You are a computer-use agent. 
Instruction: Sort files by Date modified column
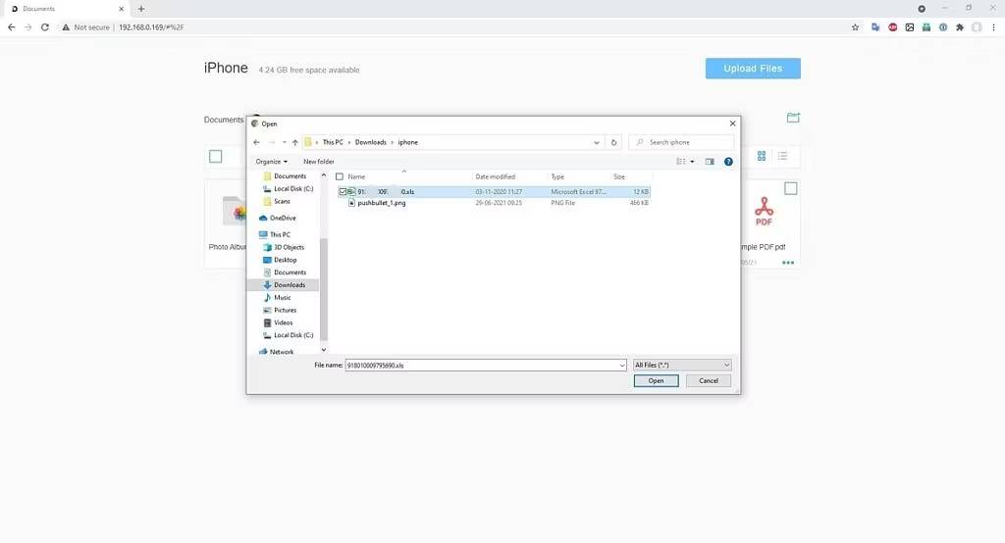pos(495,176)
